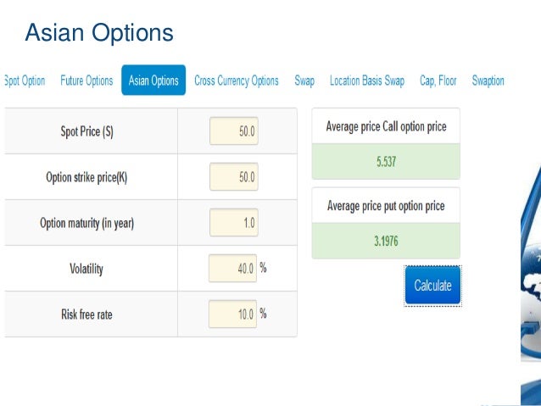Open Location Basis Swap tab

point(367,81)
